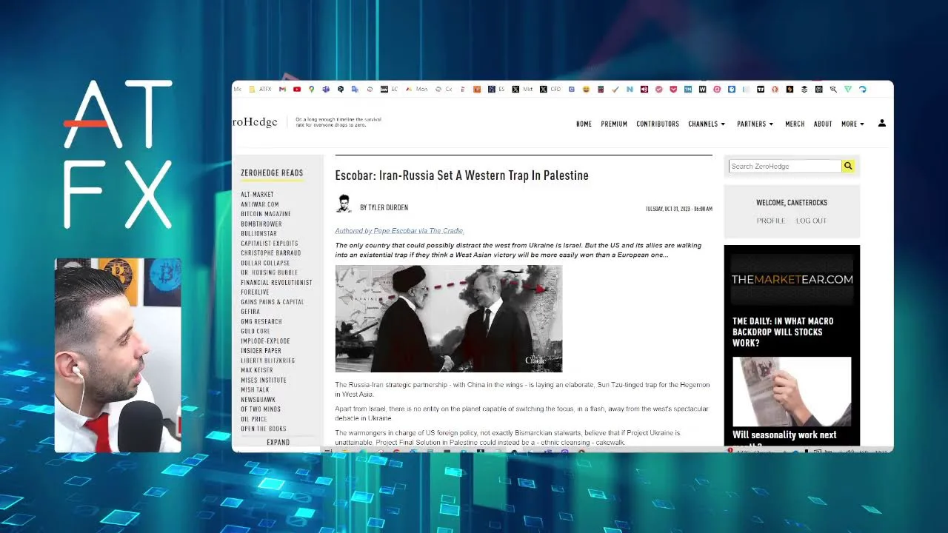Click the user account icon in header
Viewport: 948px width, 533px height.
(881, 124)
